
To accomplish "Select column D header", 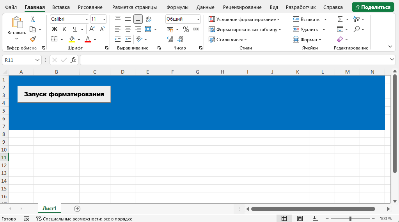I will pos(122,72).
